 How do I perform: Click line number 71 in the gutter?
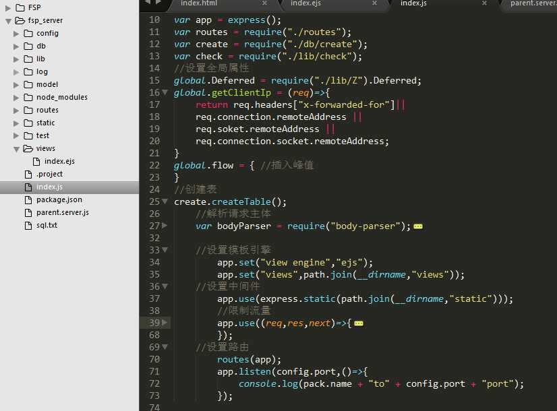pos(154,371)
